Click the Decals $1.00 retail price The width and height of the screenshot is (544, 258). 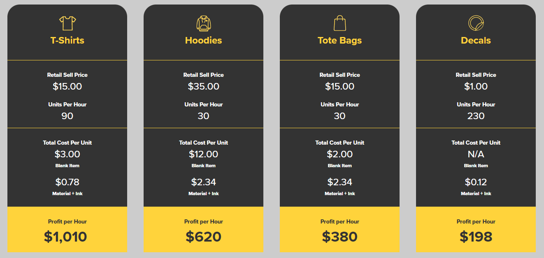tap(476, 86)
